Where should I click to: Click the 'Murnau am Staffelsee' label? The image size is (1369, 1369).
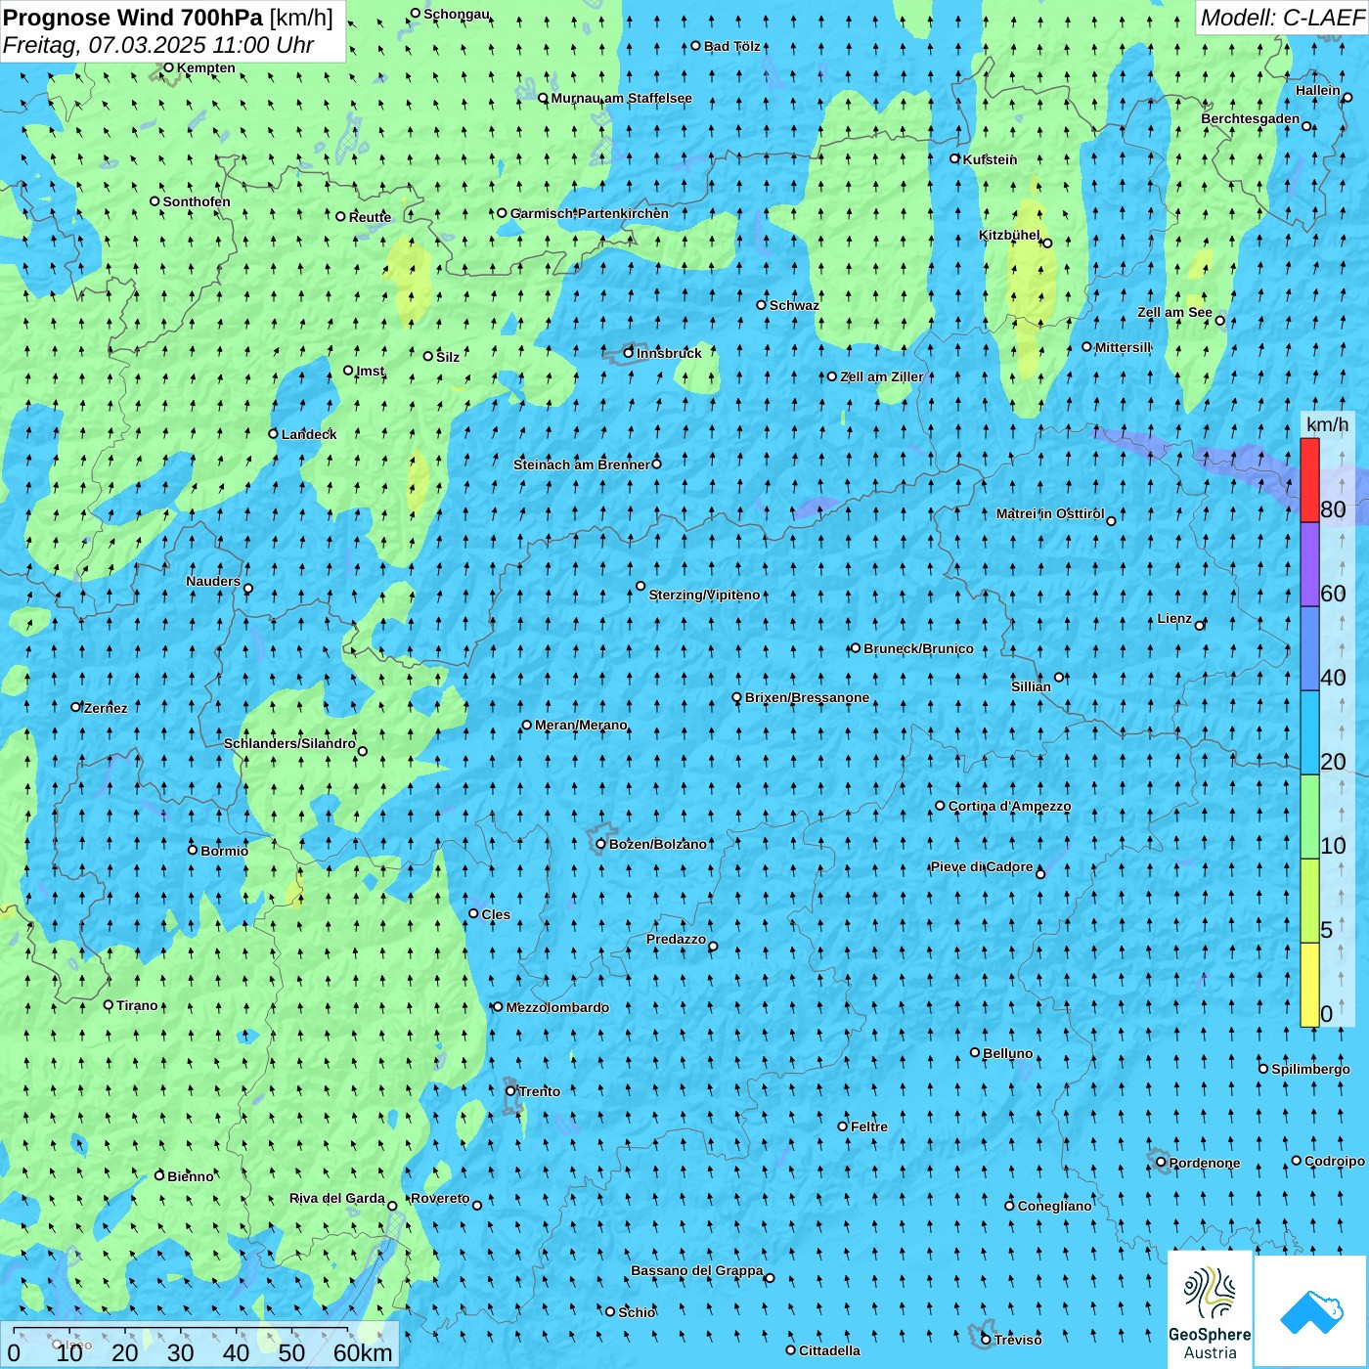pyautogui.click(x=621, y=98)
